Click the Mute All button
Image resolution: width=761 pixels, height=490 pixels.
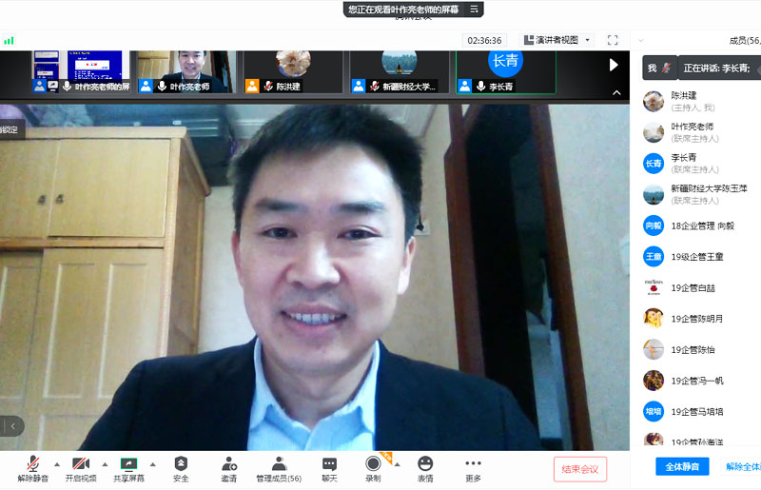coord(681,466)
